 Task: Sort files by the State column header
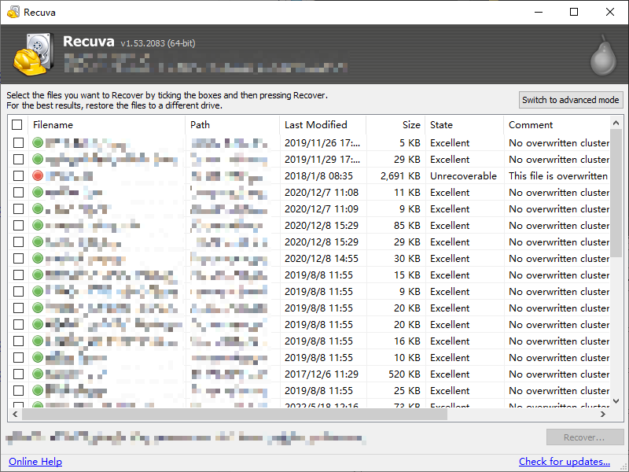[x=464, y=124]
